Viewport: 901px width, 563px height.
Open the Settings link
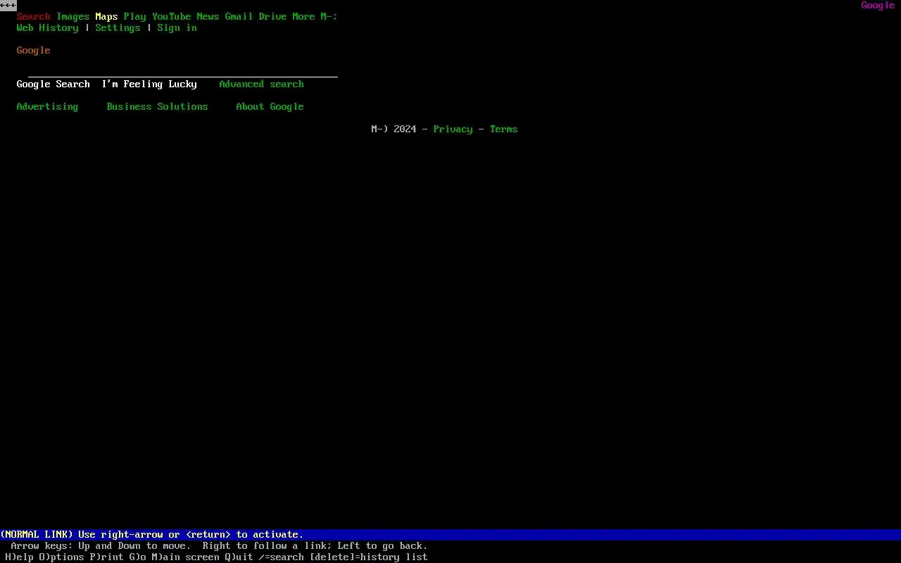(118, 28)
